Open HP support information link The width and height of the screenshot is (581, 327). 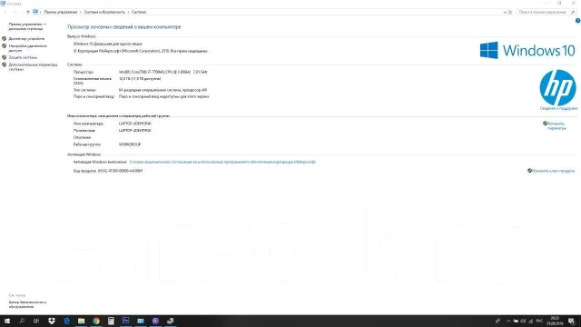(x=558, y=108)
